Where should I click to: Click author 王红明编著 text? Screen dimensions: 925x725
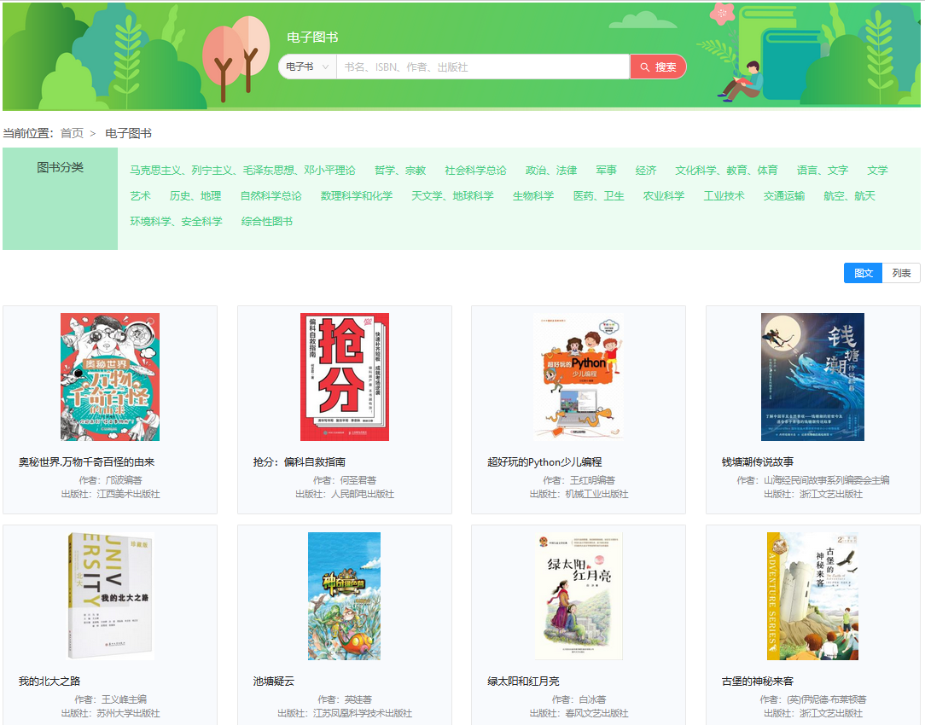pyautogui.click(x=592, y=480)
